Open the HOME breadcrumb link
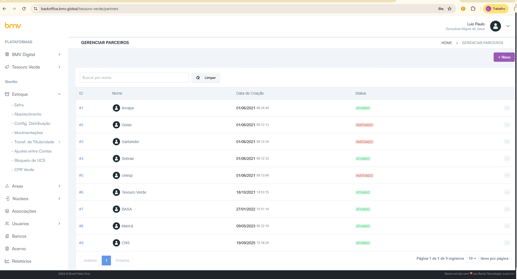 (447, 43)
